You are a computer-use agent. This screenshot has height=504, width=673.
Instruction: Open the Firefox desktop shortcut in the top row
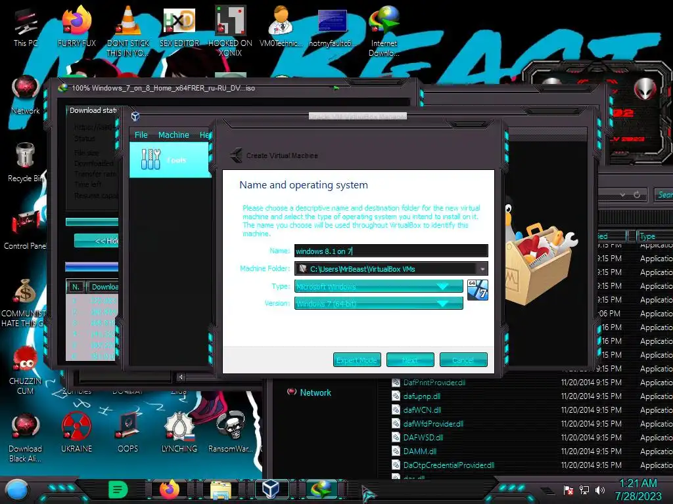76,26
